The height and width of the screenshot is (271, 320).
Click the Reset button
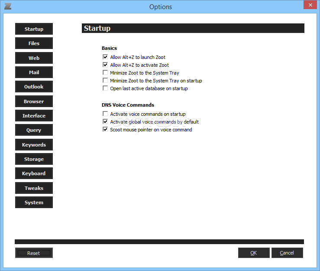[34, 253]
